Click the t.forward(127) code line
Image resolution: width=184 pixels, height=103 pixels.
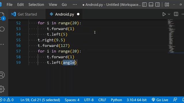[x=54, y=45]
